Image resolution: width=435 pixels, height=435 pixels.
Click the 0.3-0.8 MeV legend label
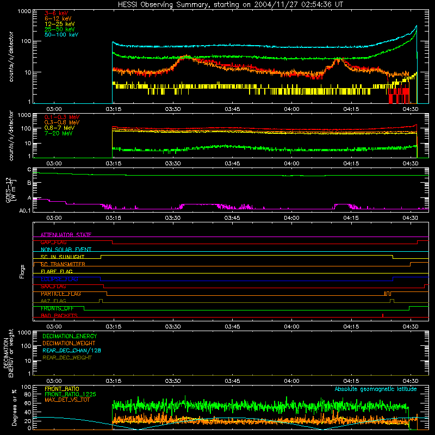coord(62,122)
